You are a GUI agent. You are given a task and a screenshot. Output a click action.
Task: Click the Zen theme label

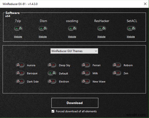126,73
